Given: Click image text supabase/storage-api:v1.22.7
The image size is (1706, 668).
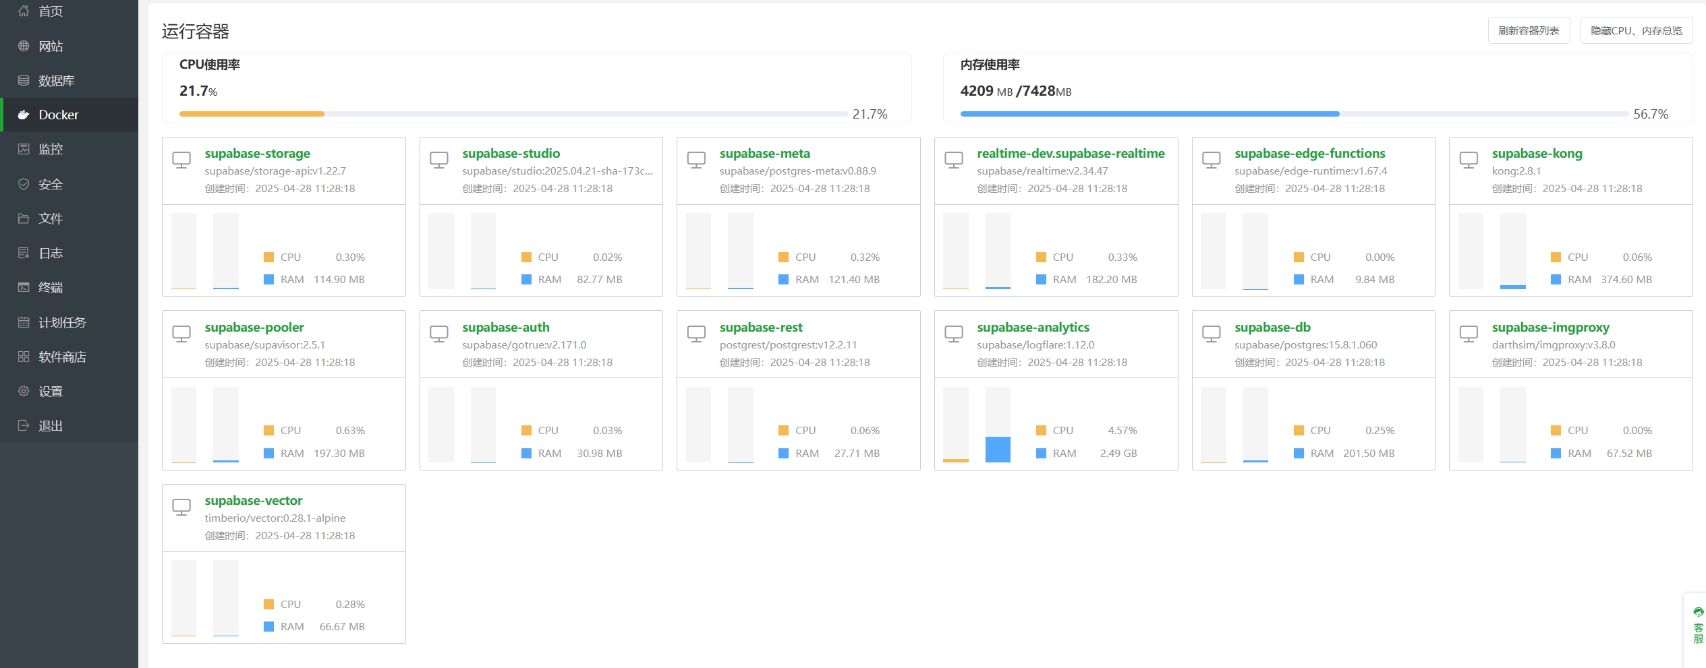Looking at the screenshot, I should [275, 171].
